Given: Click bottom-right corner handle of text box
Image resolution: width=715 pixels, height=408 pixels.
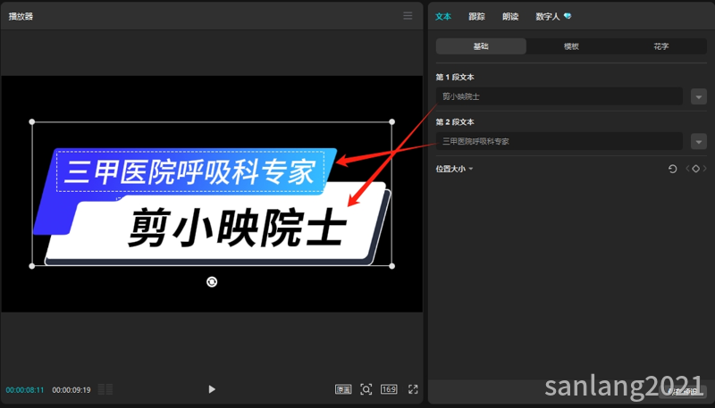Looking at the screenshot, I should [391, 266].
